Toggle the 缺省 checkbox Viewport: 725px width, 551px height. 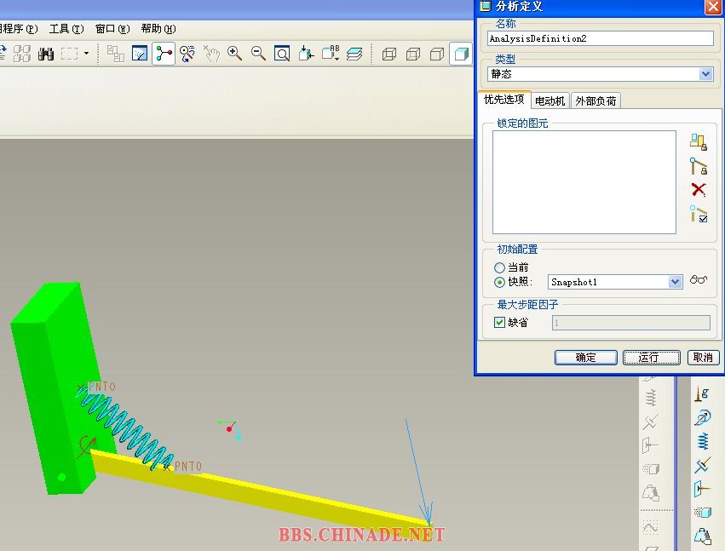pos(500,323)
